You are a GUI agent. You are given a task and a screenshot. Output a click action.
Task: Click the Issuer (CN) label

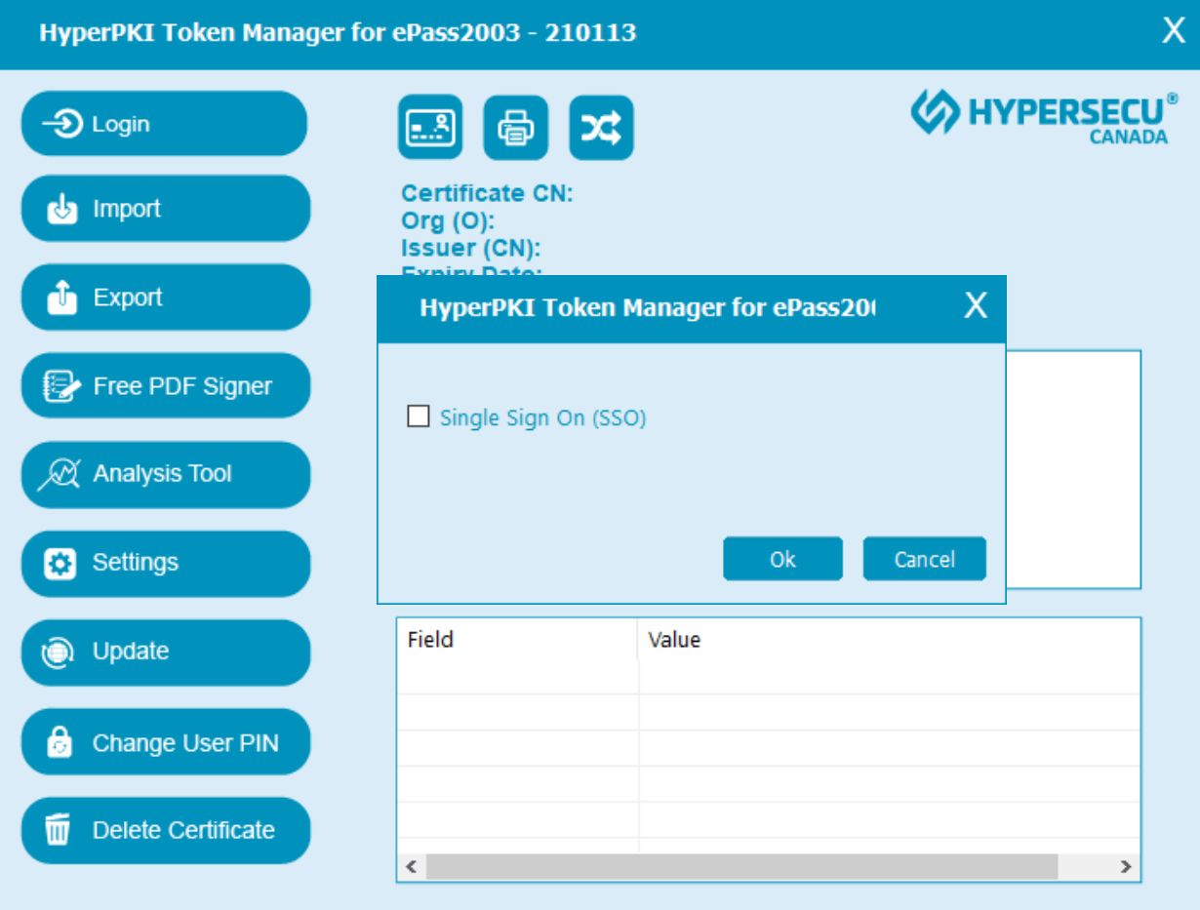point(470,248)
